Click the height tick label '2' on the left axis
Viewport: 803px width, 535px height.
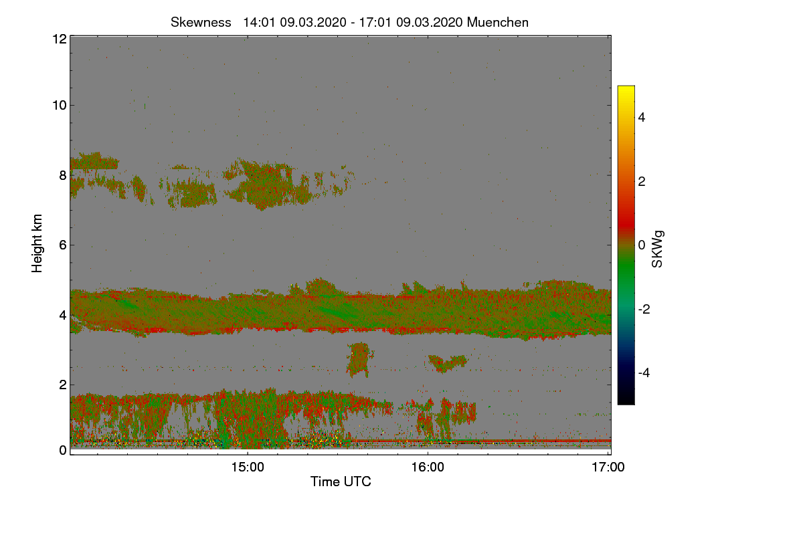(63, 385)
